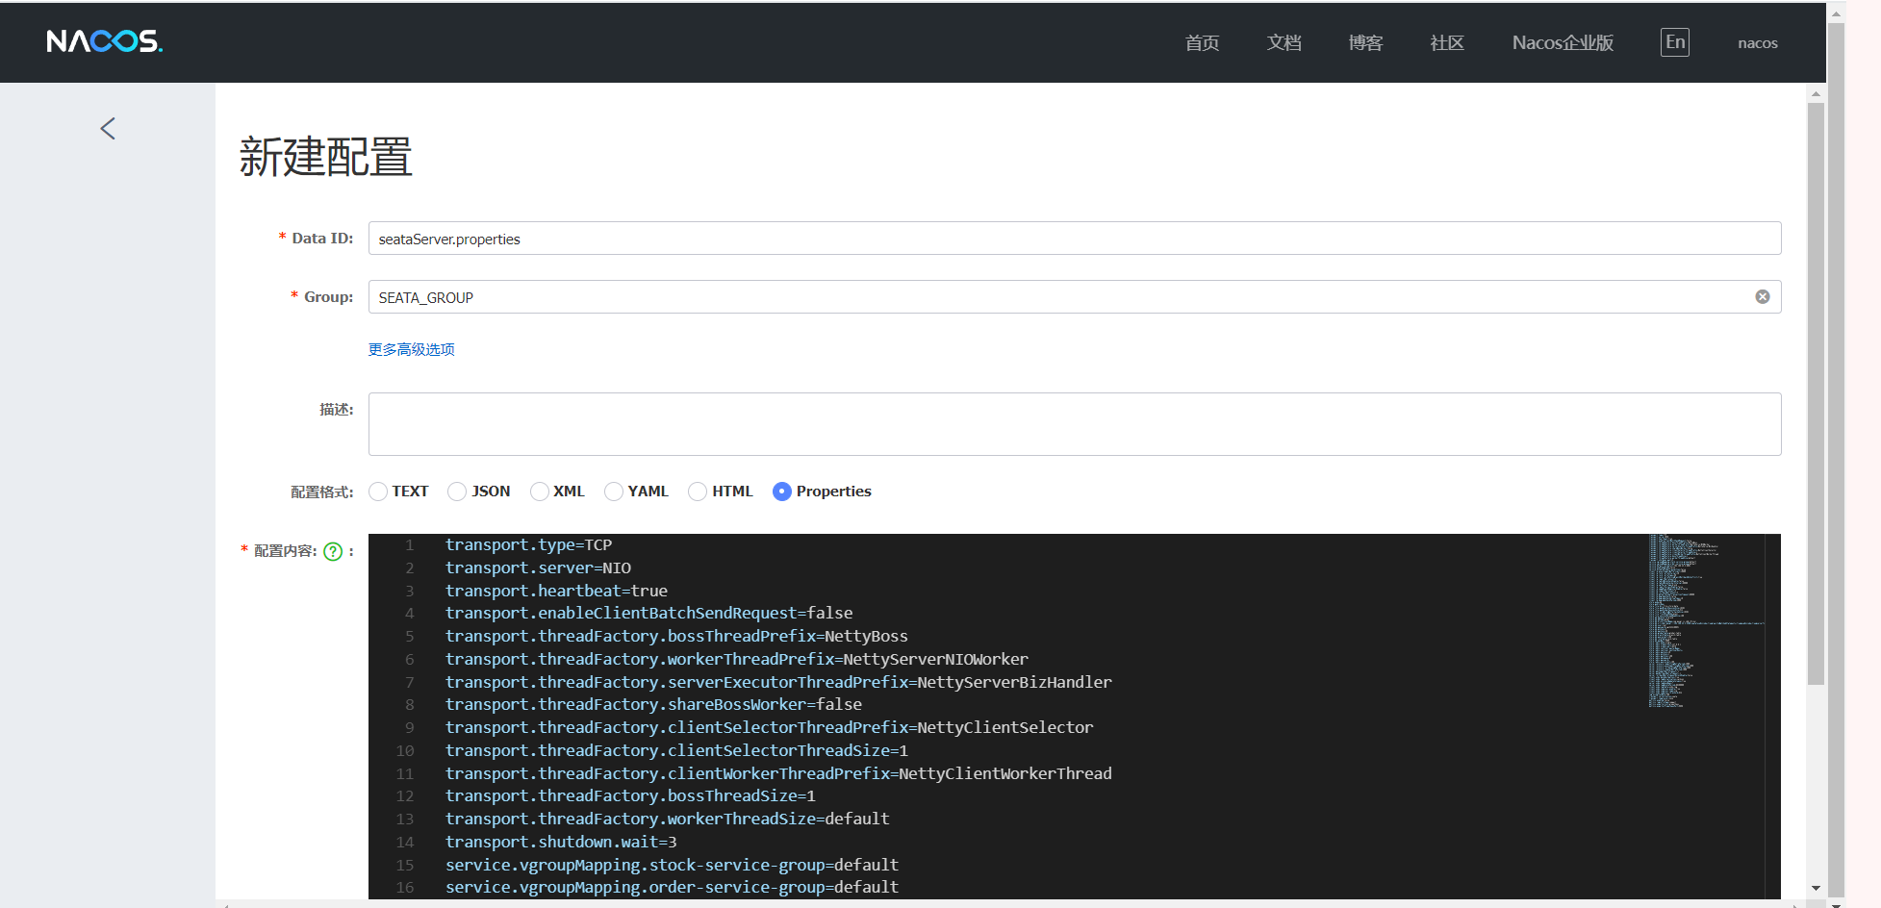1881x908 pixels.
Task: Click the bossThreadPrefix=NettyBoss line
Action: pos(676,637)
